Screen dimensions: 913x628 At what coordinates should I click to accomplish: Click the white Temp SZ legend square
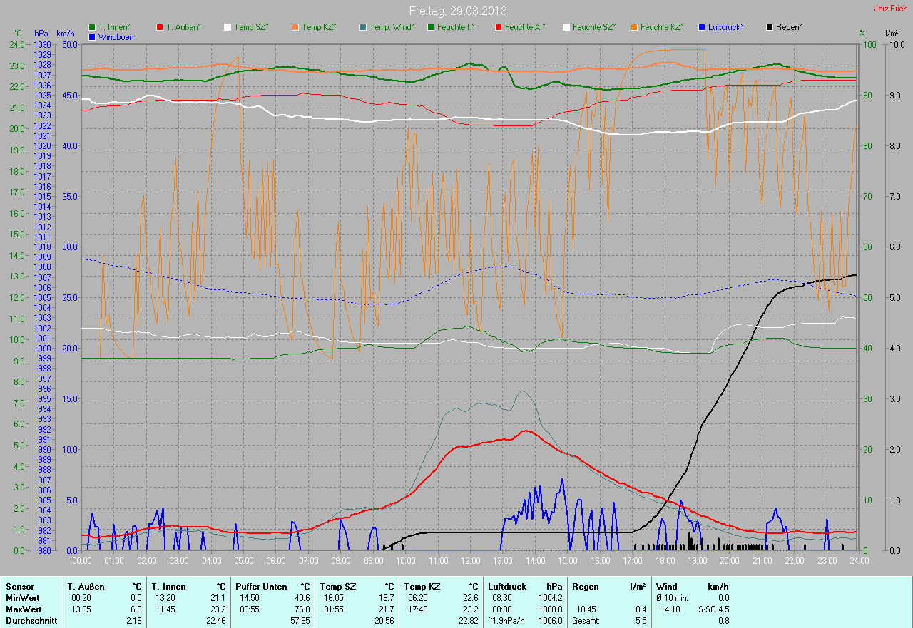228,27
